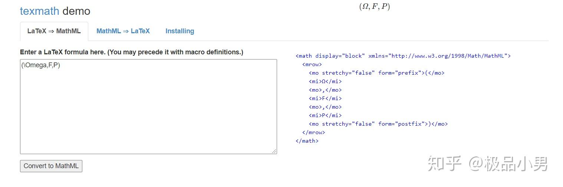563x187 pixels.
Task: Click the form="postfix" operator line
Action: tap(378, 124)
